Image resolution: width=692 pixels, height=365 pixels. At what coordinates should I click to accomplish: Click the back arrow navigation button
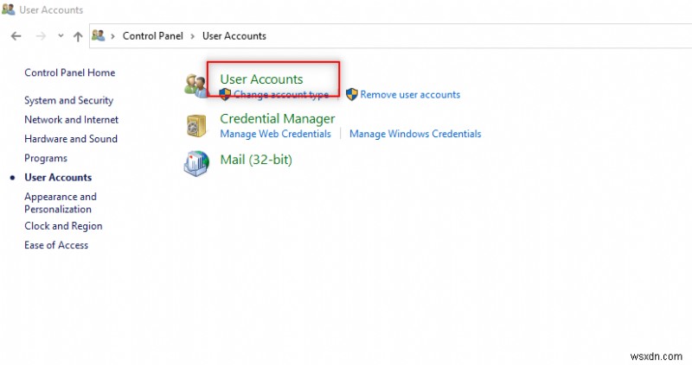point(16,36)
